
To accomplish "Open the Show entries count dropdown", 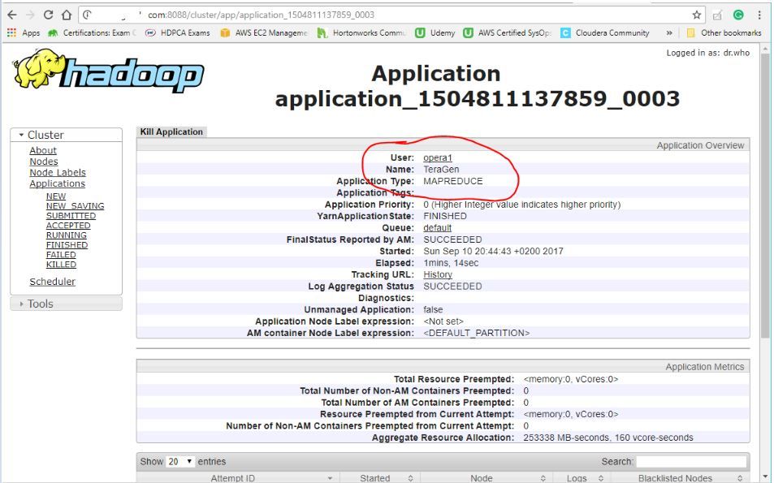I will pos(180,461).
